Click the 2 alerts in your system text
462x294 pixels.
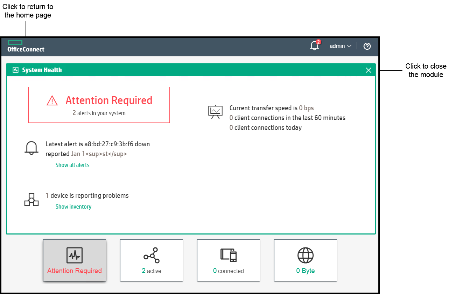coord(99,113)
